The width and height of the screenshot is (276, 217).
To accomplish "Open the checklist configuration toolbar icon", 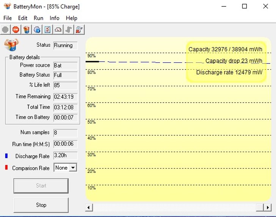I will [47, 30].
